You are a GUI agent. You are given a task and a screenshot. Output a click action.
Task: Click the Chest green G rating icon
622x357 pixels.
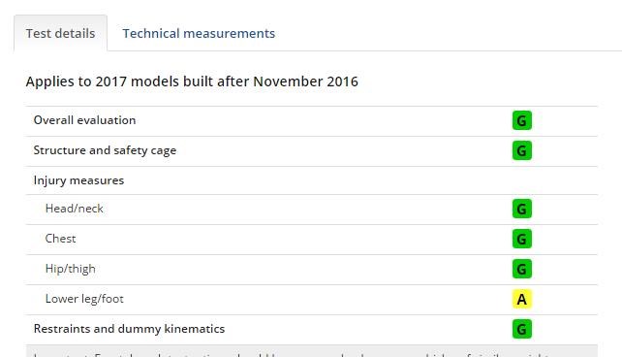coord(521,239)
